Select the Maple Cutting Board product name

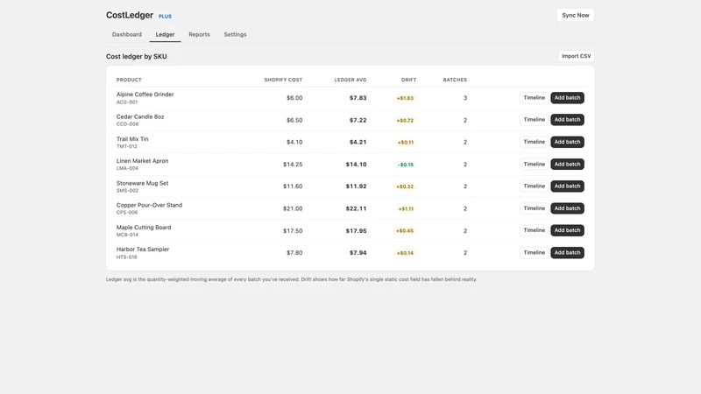pos(144,228)
